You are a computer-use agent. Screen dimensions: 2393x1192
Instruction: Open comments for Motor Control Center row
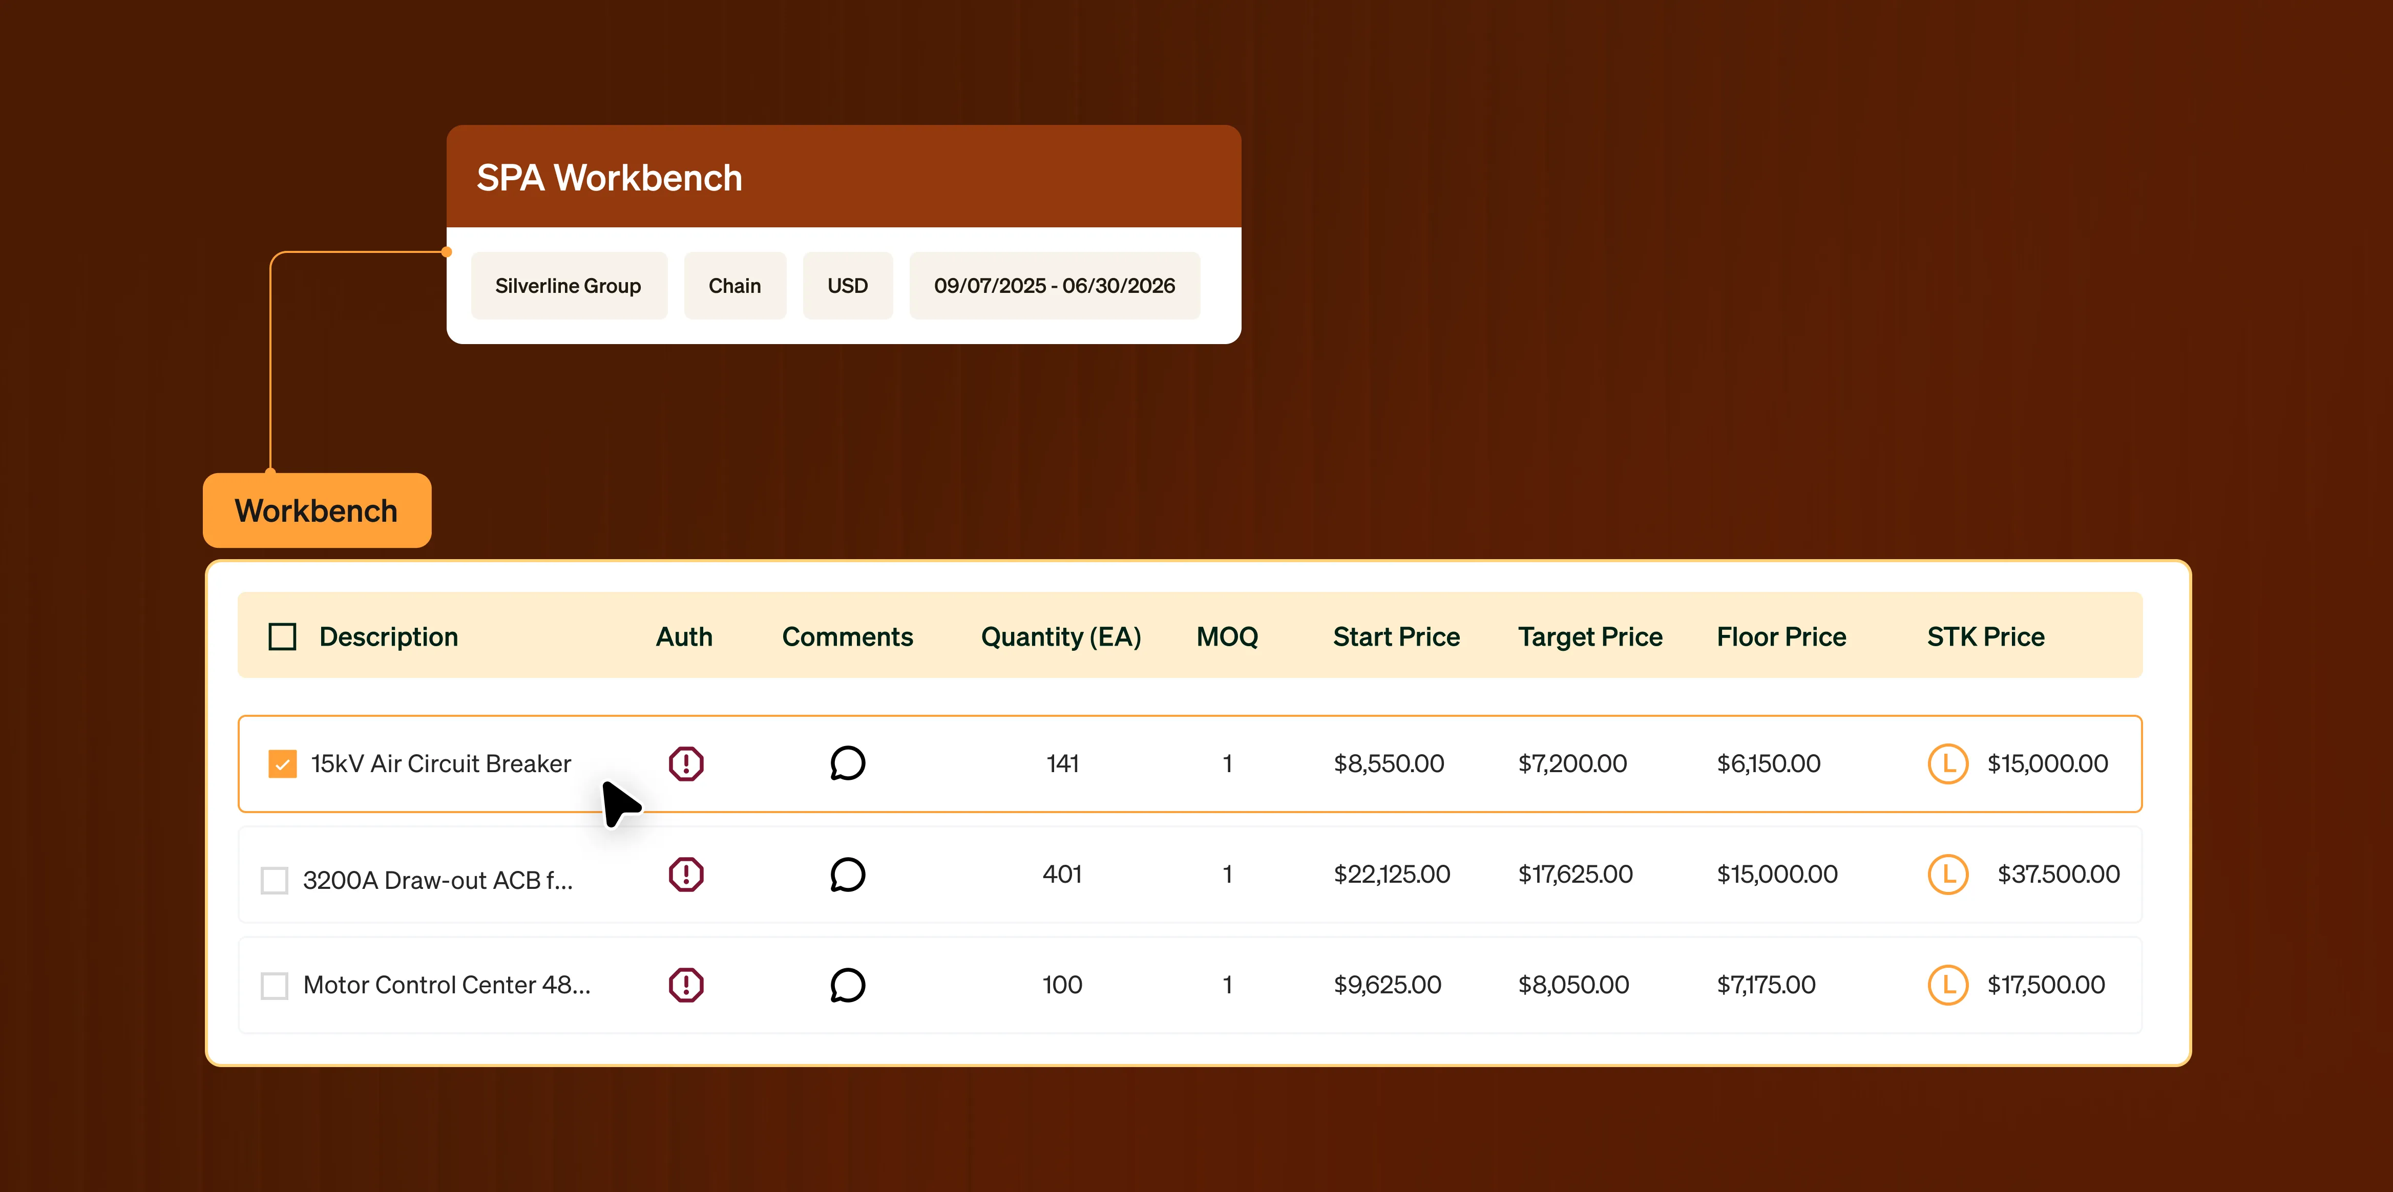[847, 984]
